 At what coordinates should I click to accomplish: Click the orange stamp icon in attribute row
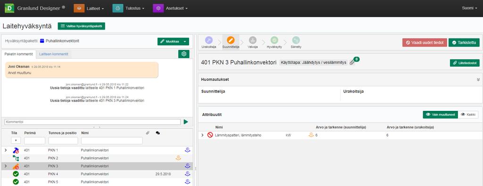coord(311,134)
